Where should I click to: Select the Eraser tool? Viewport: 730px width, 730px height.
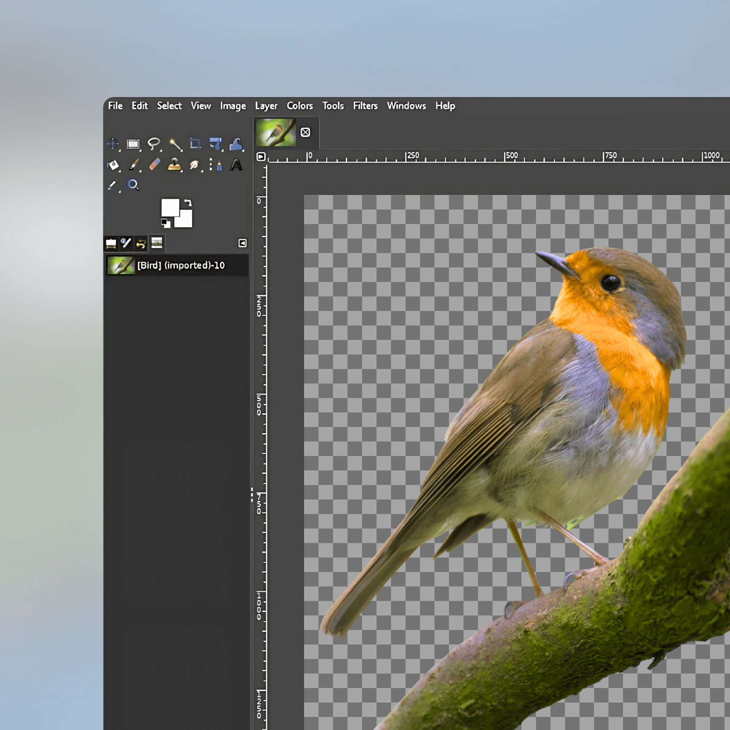[154, 164]
